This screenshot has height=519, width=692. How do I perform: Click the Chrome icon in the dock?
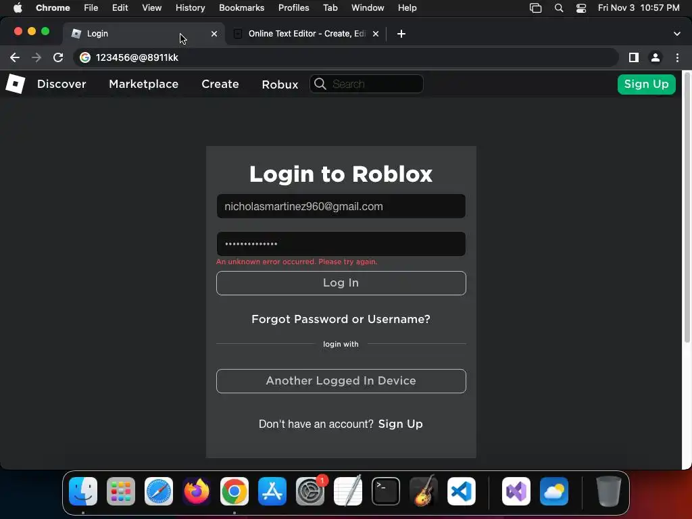pos(234,491)
